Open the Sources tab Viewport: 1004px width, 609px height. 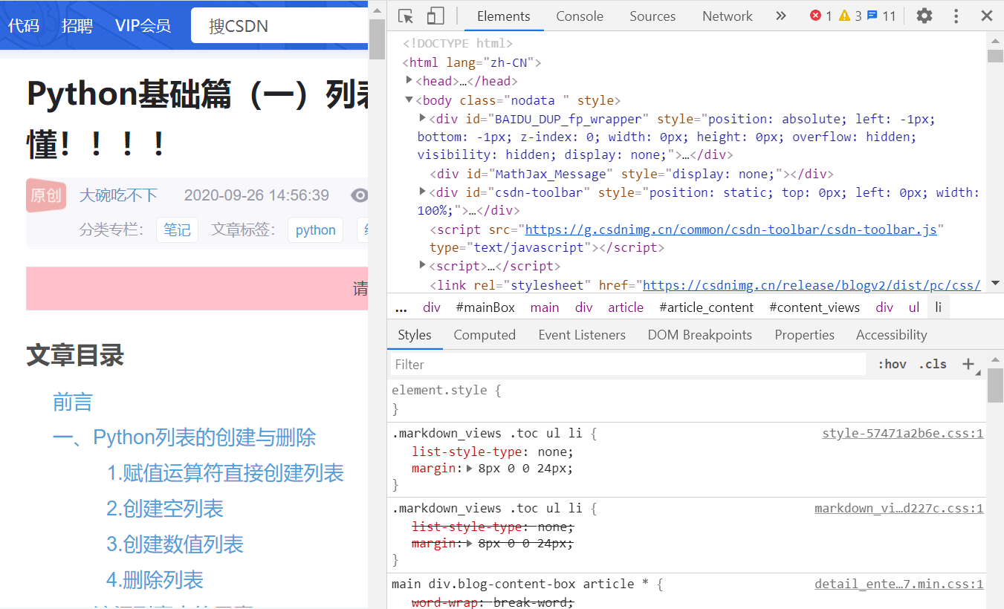(652, 16)
